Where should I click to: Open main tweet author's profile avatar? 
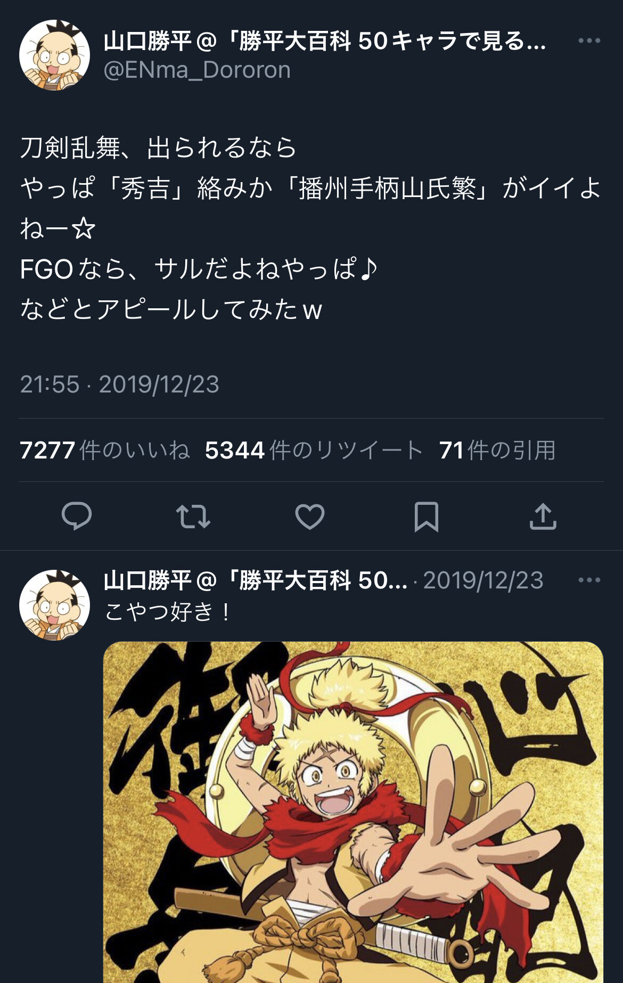[x=54, y=55]
